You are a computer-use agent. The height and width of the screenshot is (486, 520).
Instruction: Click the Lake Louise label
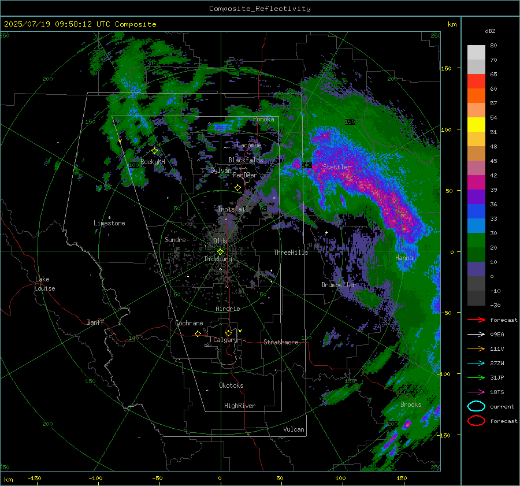[44, 284]
